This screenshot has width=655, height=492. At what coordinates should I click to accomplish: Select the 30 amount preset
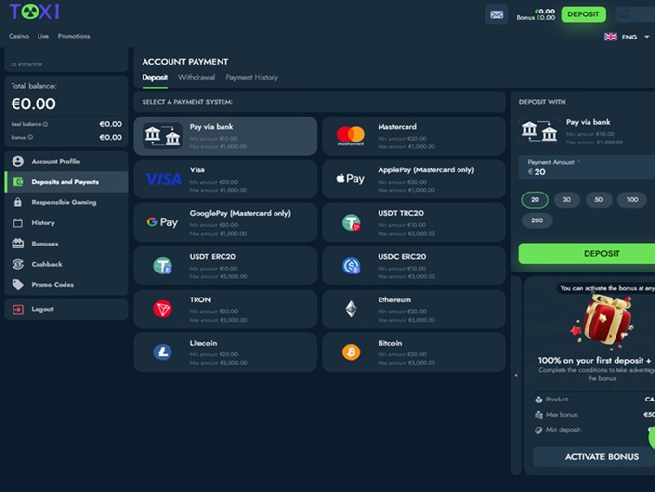click(x=566, y=200)
